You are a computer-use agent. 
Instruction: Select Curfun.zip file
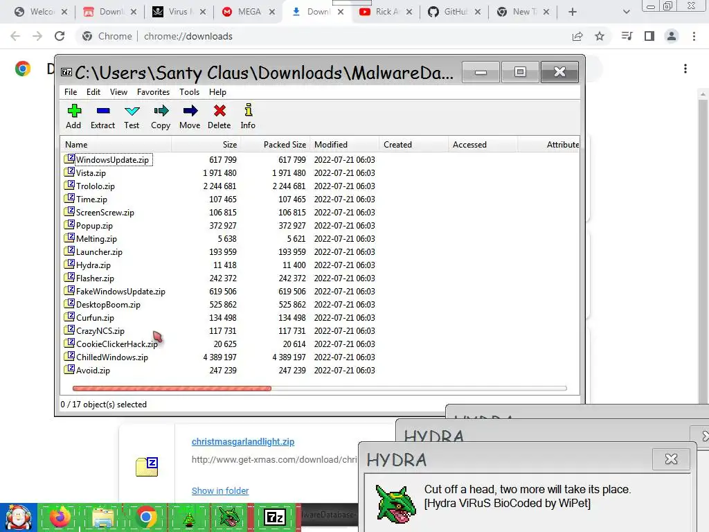pos(95,317)
